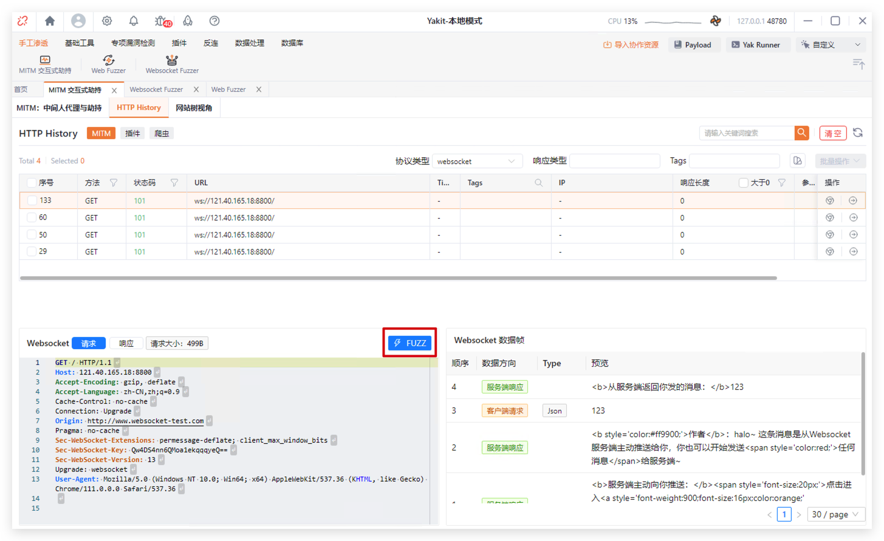884x541 pixels.
Task: Expand the 协议类型 websocket dropdown
Action: coord(477,161)
